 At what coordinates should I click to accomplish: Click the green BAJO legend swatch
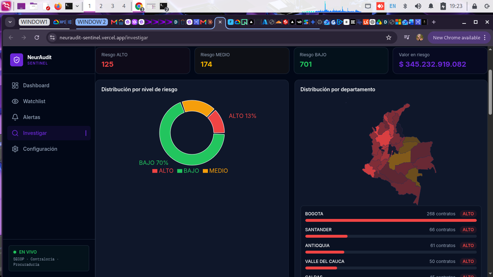coord(179,171)
